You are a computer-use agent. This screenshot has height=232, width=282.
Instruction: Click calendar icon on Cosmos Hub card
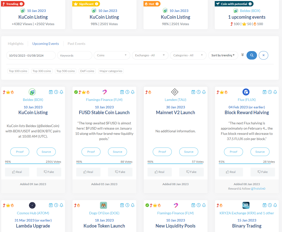[x=51, y=205]
